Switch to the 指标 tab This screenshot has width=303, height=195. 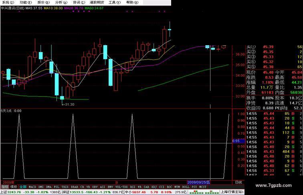(x=5, y=187)
